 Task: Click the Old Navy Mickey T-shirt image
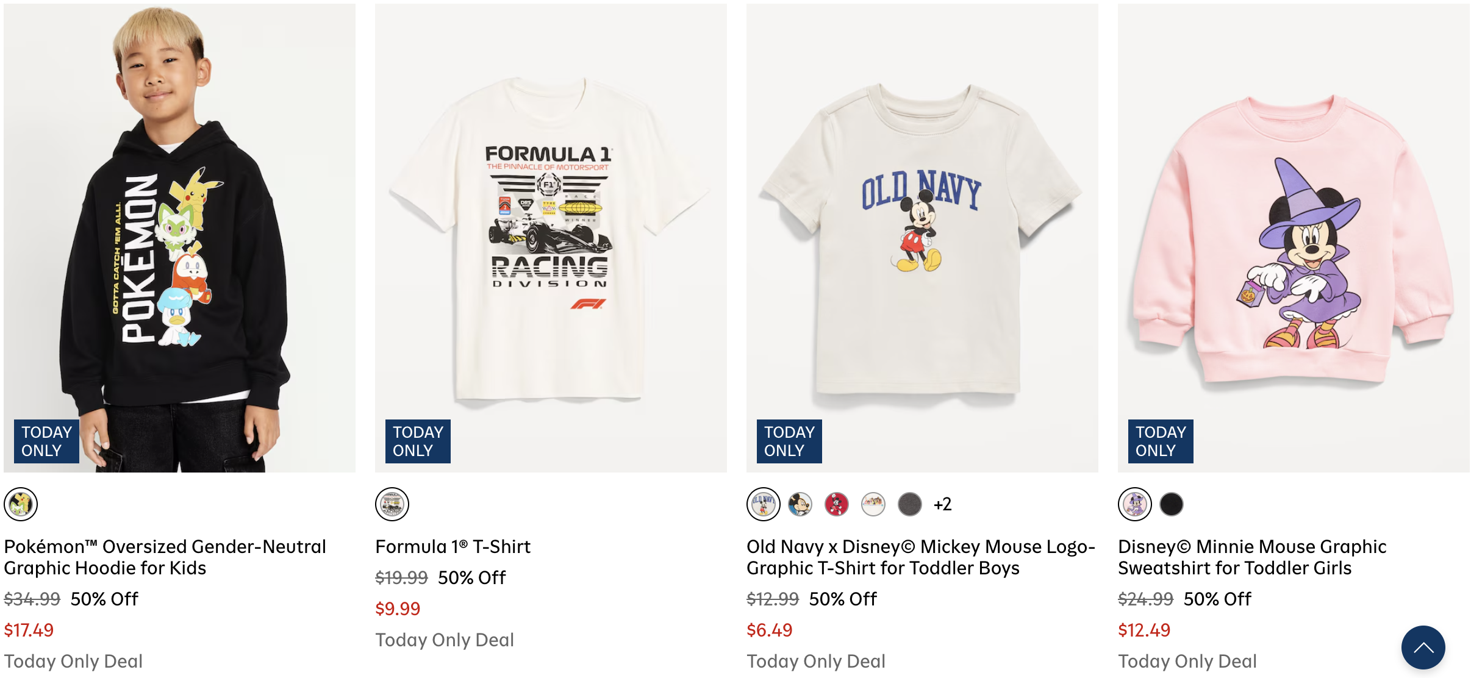922,238
